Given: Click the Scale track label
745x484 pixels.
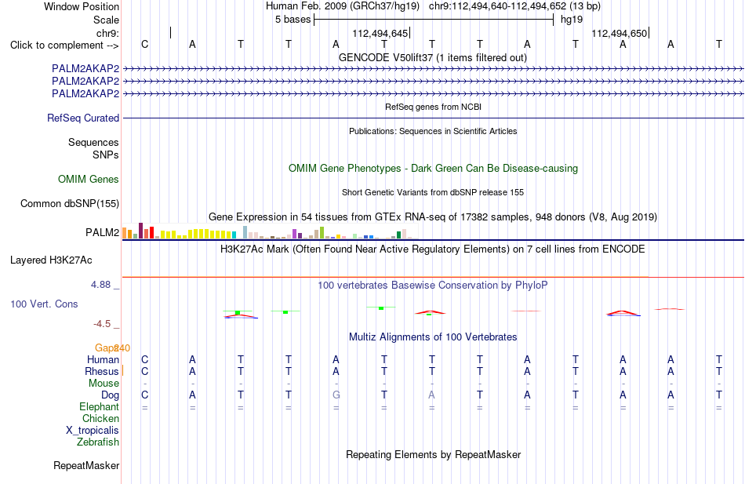Looking at the screenshot, I should 106,20.
